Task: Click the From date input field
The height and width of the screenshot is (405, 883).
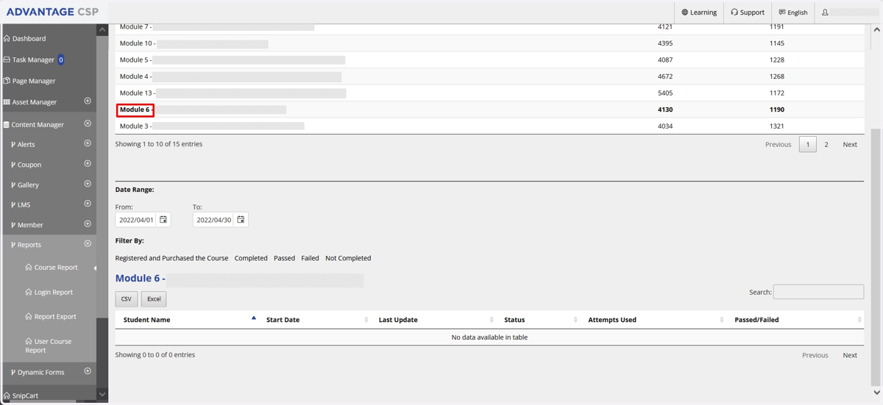Action: (x=137, y=220)
